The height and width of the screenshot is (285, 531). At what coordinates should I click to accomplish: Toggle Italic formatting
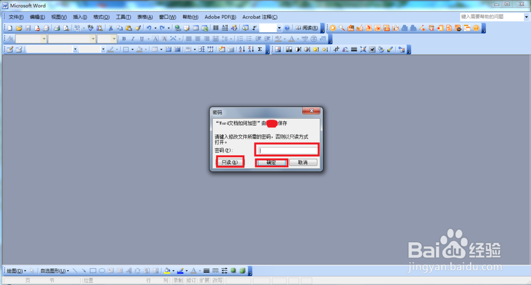[x=133, y=39]
